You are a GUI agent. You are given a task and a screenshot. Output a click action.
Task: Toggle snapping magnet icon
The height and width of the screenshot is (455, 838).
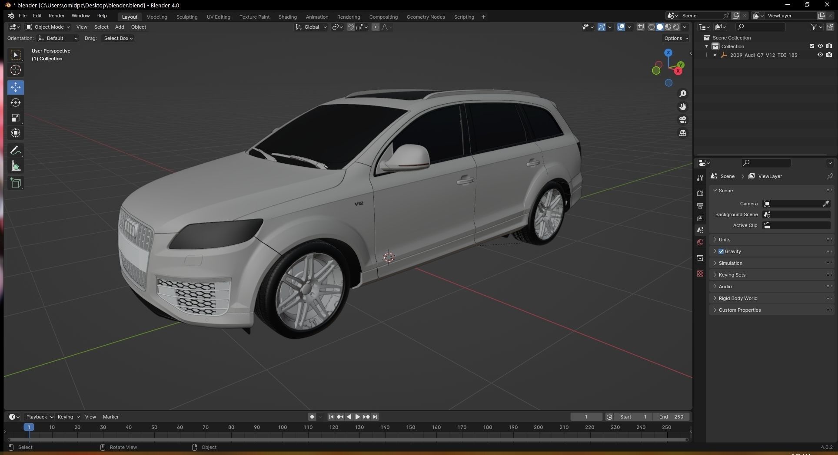(350, 27)
